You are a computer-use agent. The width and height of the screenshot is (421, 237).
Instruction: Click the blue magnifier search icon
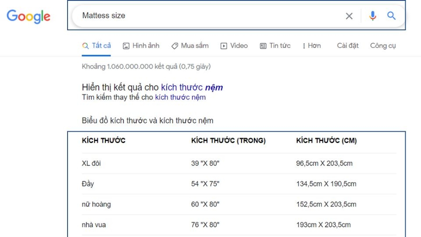[x=391, y=16]
